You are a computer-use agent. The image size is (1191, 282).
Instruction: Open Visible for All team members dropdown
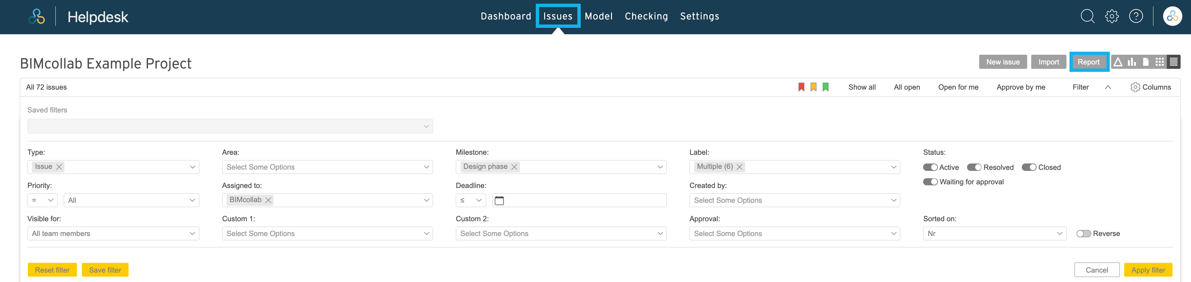point(113,233)
